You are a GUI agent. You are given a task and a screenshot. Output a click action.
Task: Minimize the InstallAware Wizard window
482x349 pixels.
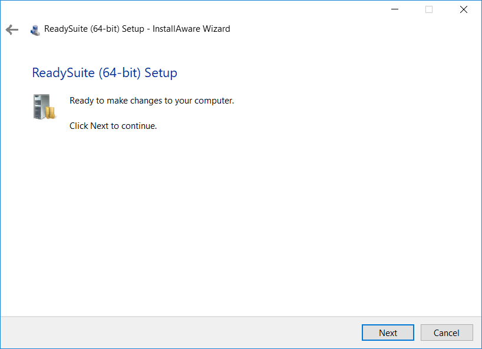(395, 9)
